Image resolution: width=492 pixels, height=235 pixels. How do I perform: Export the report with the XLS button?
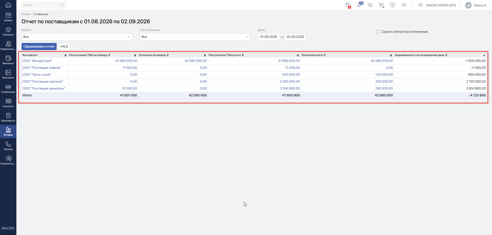[x=64, y=47]
